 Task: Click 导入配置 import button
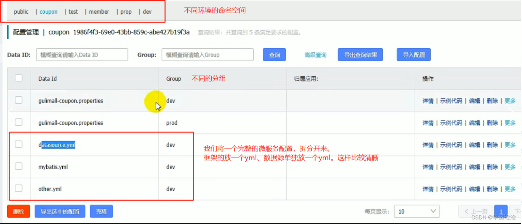tap(414, 54)
